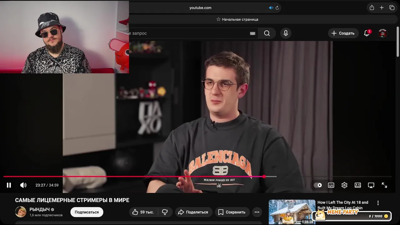The image size is (400, 225).
Task: Pause the YouTube video
Action: 9,185
